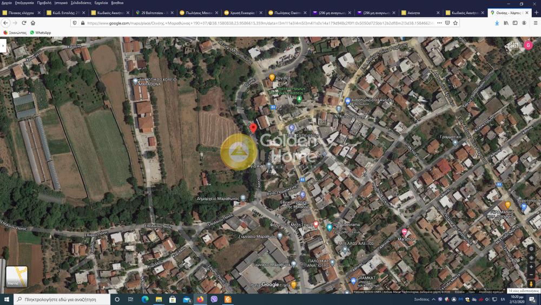This screenshot has height=305, width=541.
Task: Open the Σελιδοδείκτες menu
Action: 81,3
